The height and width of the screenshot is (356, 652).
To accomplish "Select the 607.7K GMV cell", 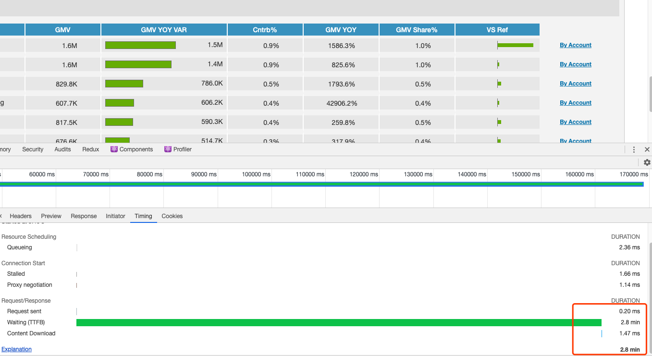I will 63,103.
